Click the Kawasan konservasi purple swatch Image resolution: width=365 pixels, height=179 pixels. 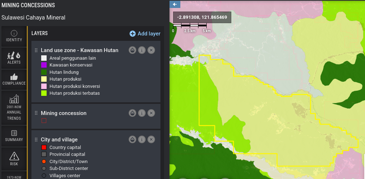pos(44,65)
